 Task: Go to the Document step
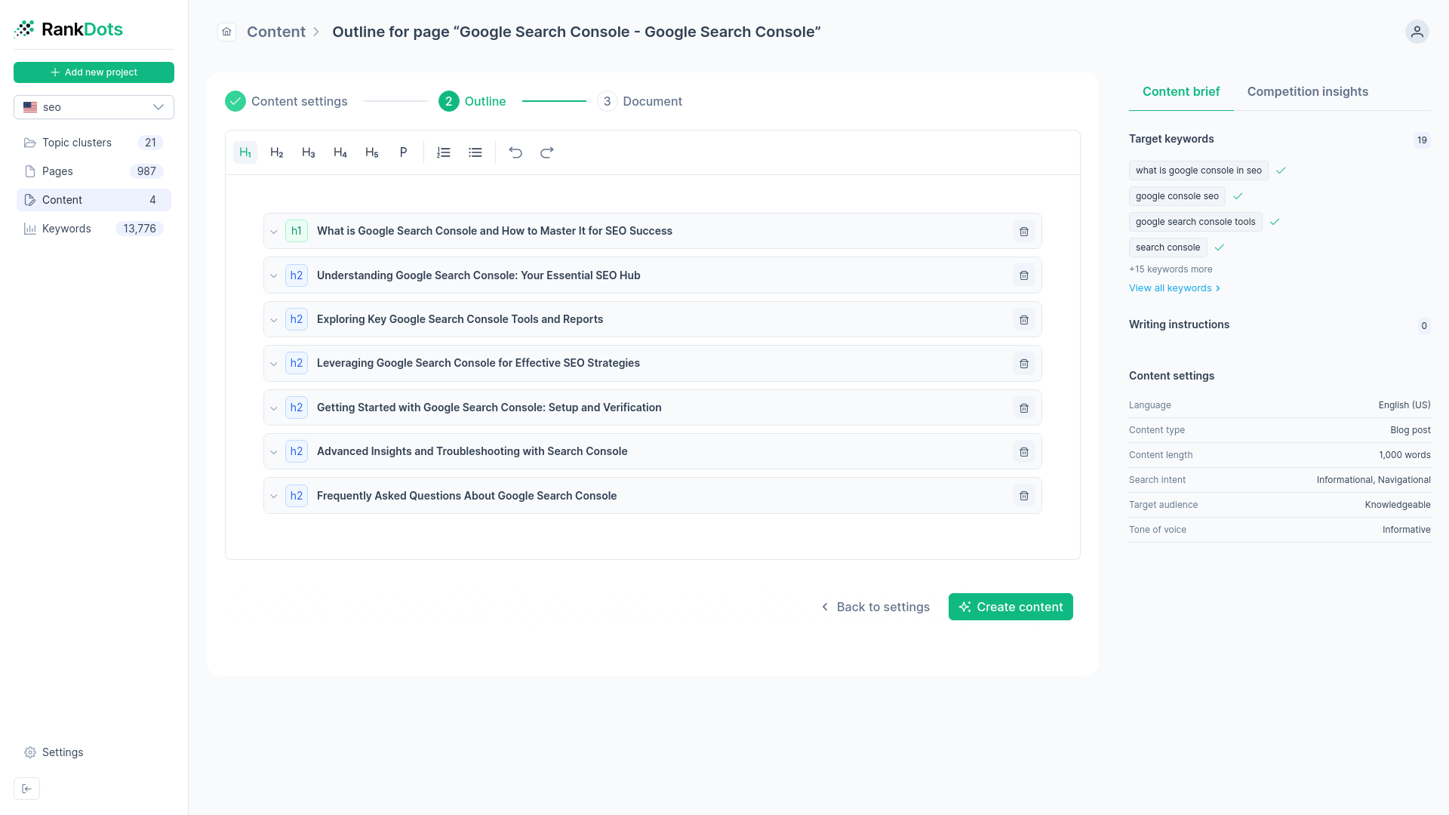[x=652, y=101]
